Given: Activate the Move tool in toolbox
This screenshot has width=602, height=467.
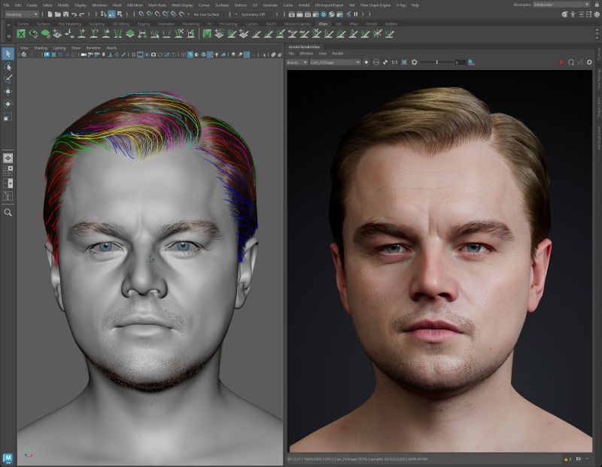Looking at the screenshot, I should tap(8, 91).
